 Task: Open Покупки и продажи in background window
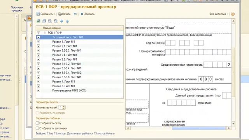click(x=17, y=9)
